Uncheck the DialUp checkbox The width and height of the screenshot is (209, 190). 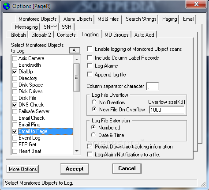pyautogui.click(x=15, y=72)
